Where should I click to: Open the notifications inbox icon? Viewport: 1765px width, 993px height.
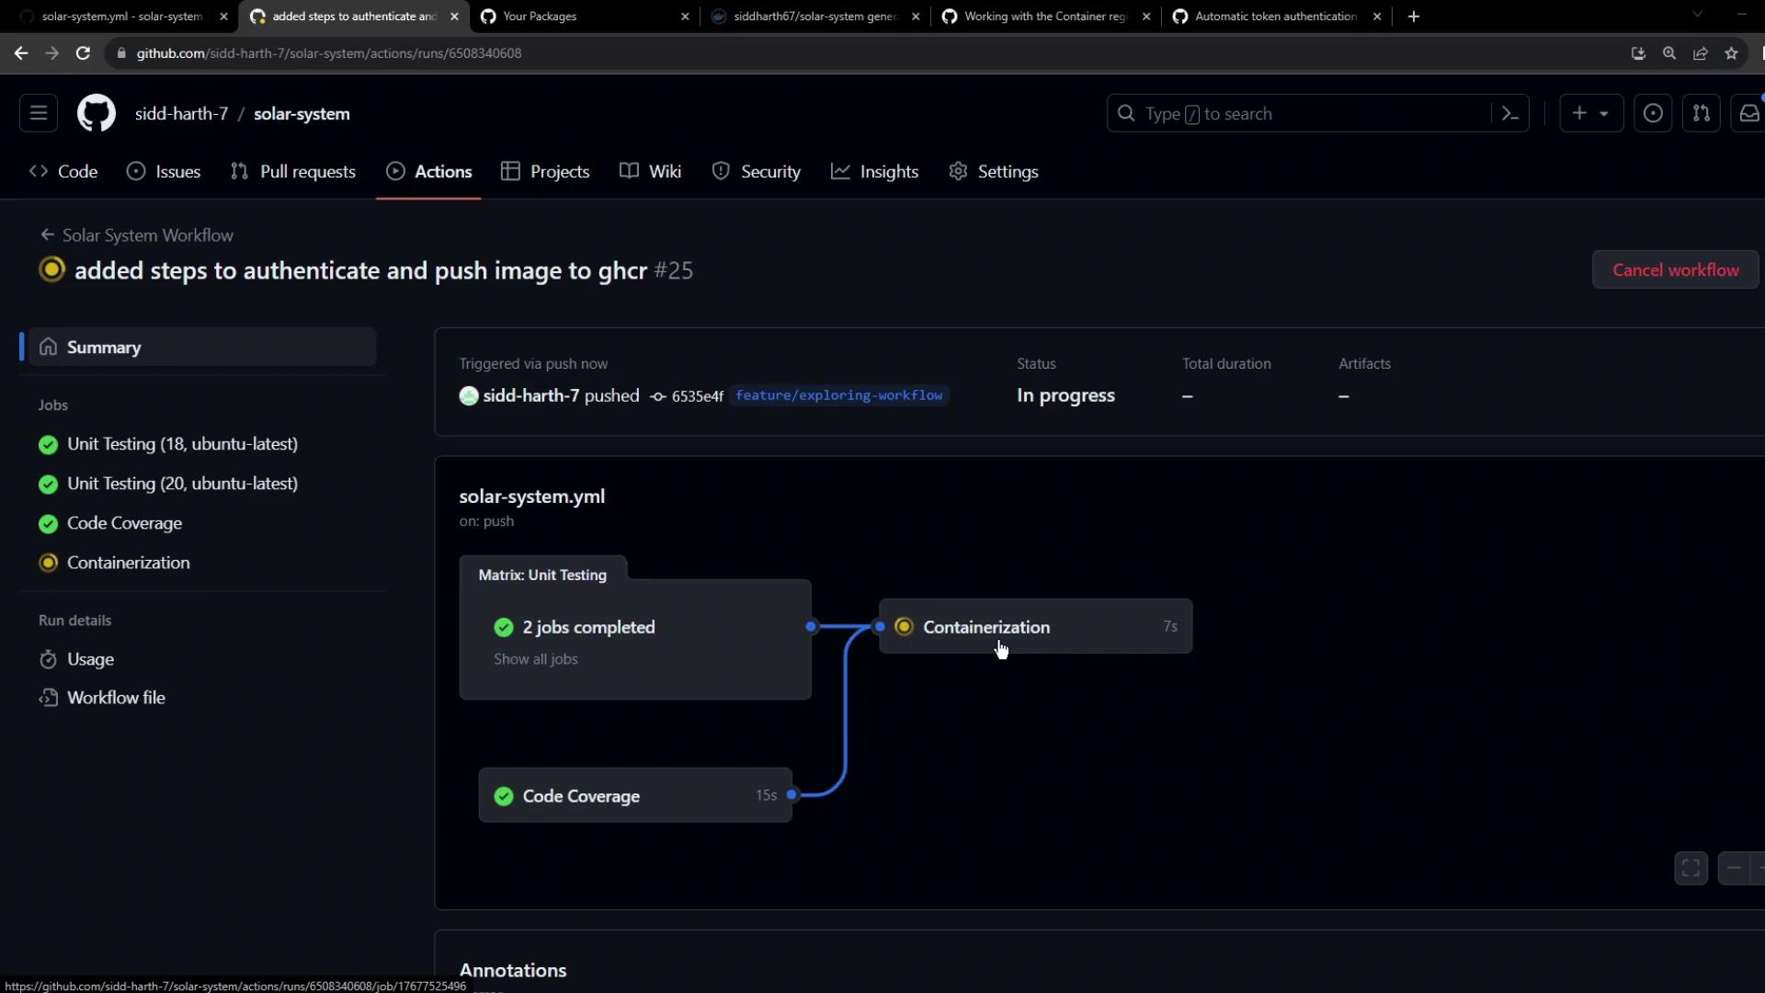tap(1748, 114)
